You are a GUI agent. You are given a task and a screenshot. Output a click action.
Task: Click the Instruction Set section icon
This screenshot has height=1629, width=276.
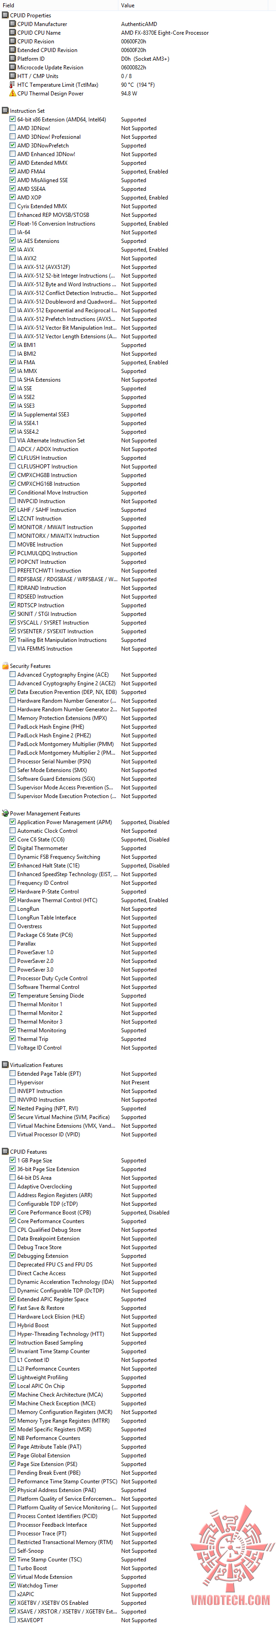(x=5, y=110)
